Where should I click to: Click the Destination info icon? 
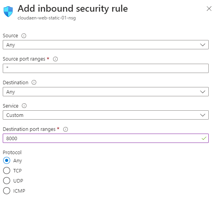pos(34,82)
